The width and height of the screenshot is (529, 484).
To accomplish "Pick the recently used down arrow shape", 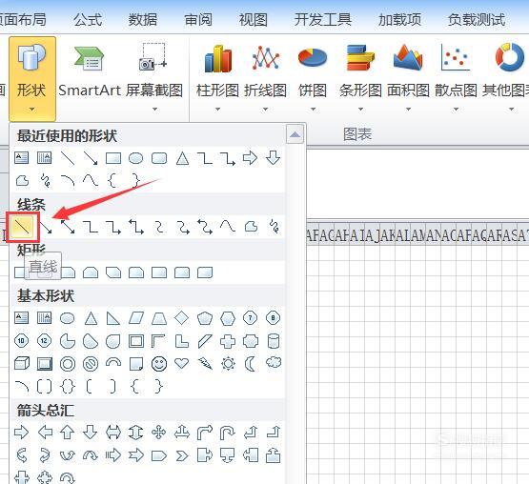I will (x=273, y=158).
